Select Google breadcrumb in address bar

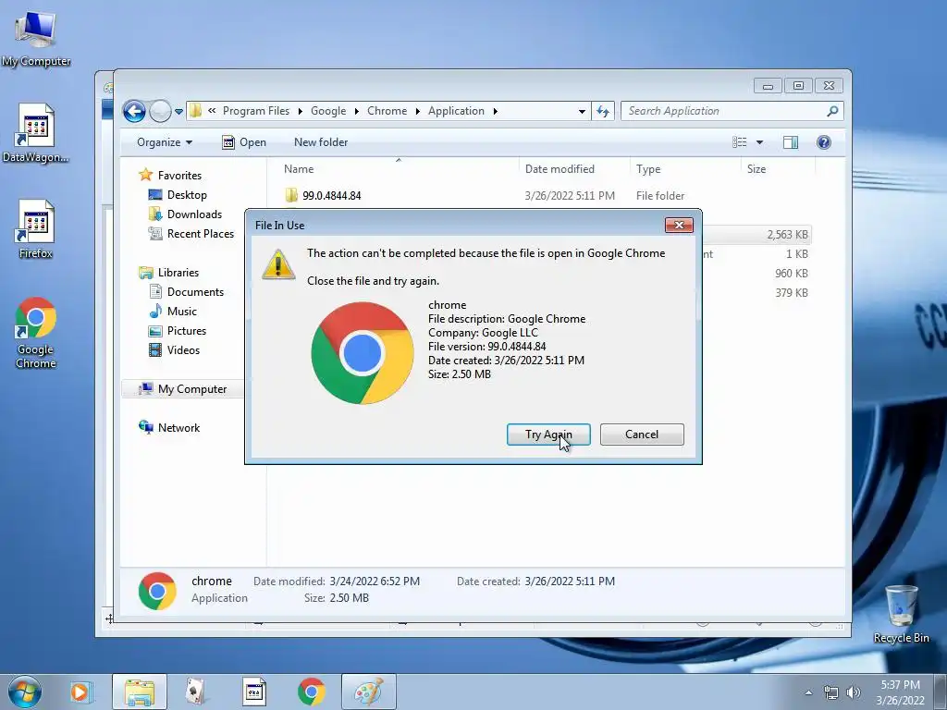(x=328, y=111)
